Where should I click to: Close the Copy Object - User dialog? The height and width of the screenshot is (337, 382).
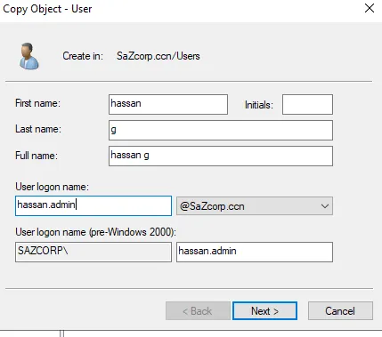click(370, 8)
